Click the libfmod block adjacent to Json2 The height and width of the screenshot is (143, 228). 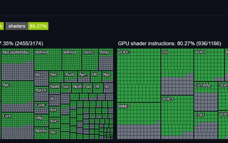point(72,59)
